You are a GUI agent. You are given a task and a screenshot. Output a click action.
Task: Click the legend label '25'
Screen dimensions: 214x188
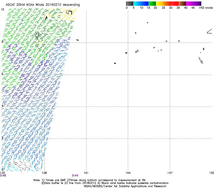pos(163,8)
